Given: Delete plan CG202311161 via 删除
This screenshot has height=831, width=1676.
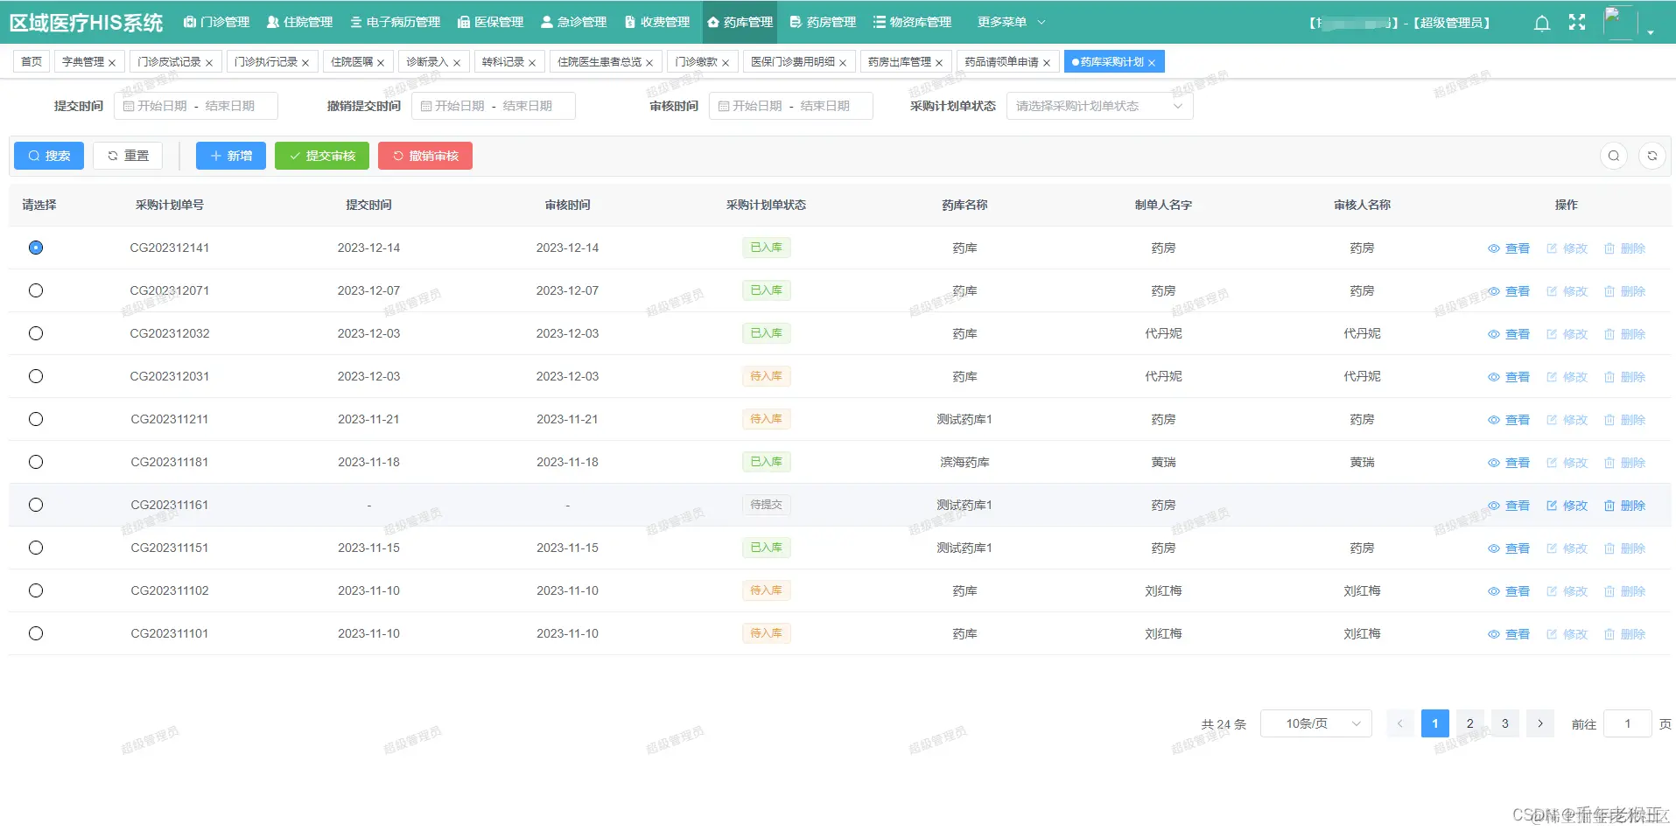Looking at the screenshot, I should pos(1624,506).
